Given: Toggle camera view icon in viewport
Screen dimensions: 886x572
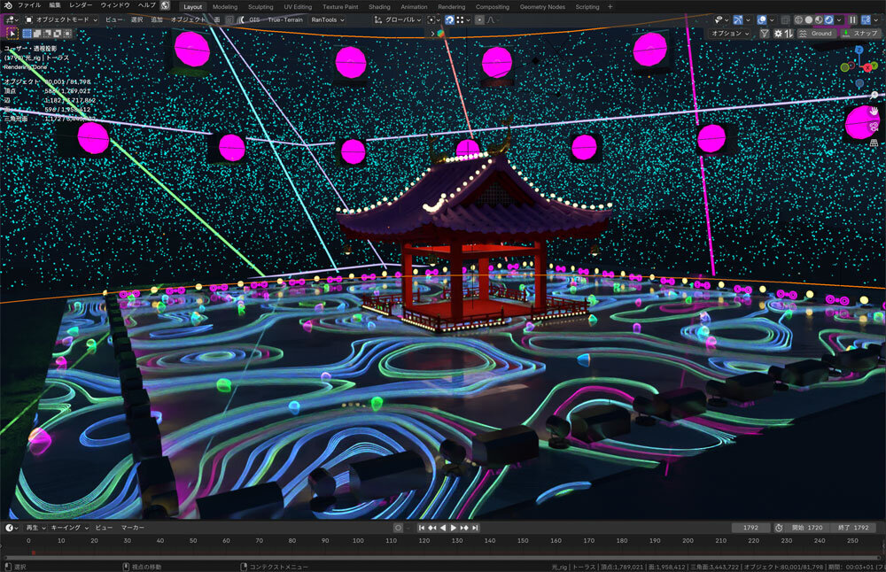Looking at the screenshot, I should [x=874, y=126].
